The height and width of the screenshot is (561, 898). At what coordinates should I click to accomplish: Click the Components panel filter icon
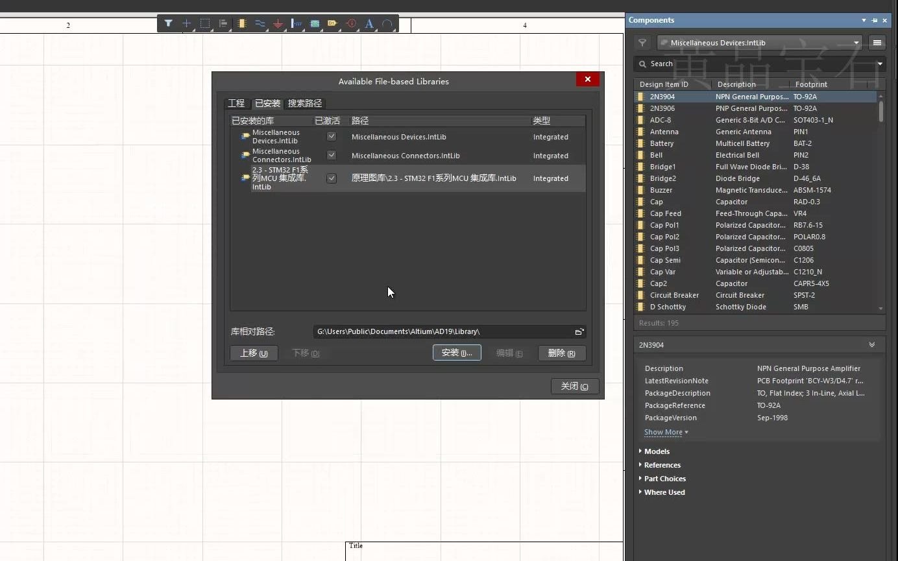pyautogui.click(x=642, y=43)
